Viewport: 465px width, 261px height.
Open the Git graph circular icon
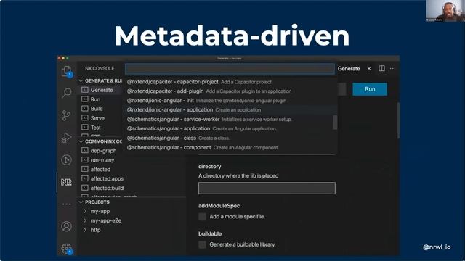point(66,159)
